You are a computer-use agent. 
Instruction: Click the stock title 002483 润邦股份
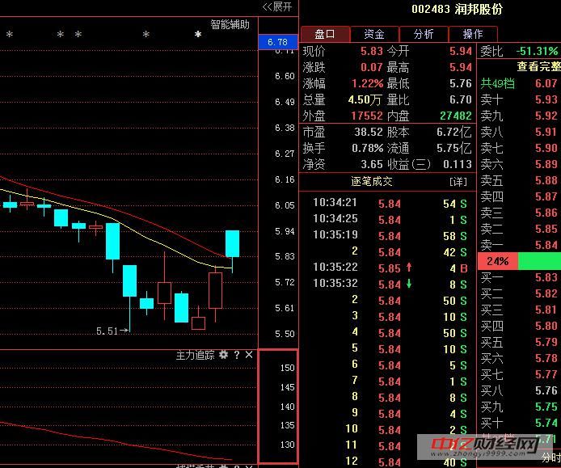457,9
